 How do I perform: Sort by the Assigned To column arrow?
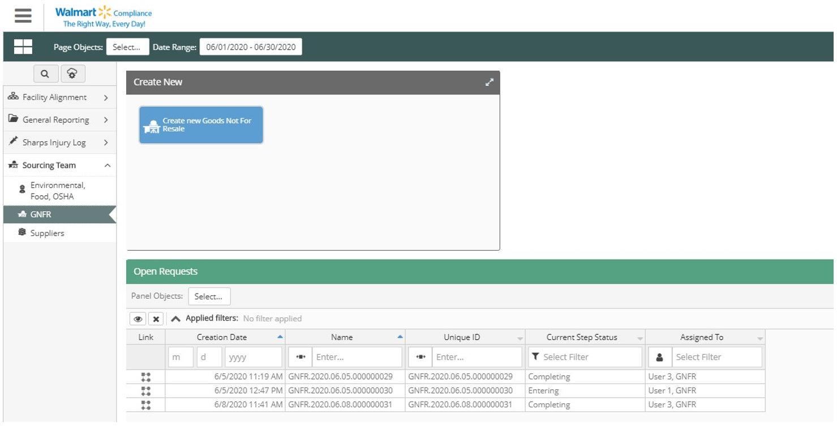coord(760,338)
